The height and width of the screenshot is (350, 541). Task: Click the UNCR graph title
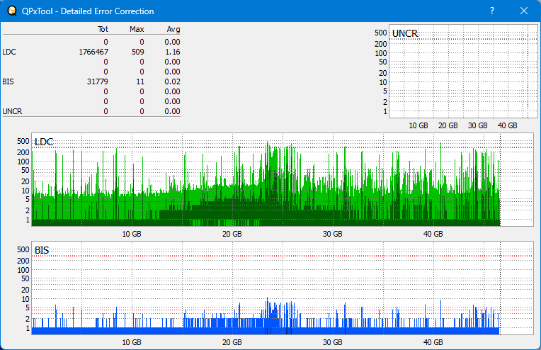pos(405,33)
